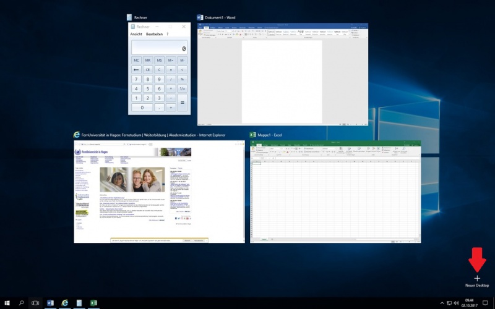Screen dimensions: 495x309
Task: Click MR memory recall in Rechner
Action: [x=148, y=60]
